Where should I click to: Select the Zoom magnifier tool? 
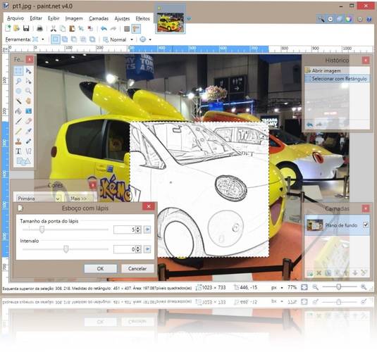(28, 91)
